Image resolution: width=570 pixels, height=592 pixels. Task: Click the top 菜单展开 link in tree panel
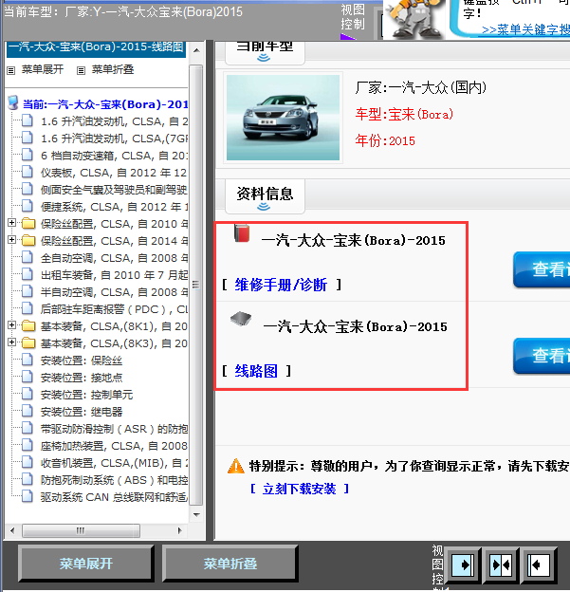(x=43, y=69)
